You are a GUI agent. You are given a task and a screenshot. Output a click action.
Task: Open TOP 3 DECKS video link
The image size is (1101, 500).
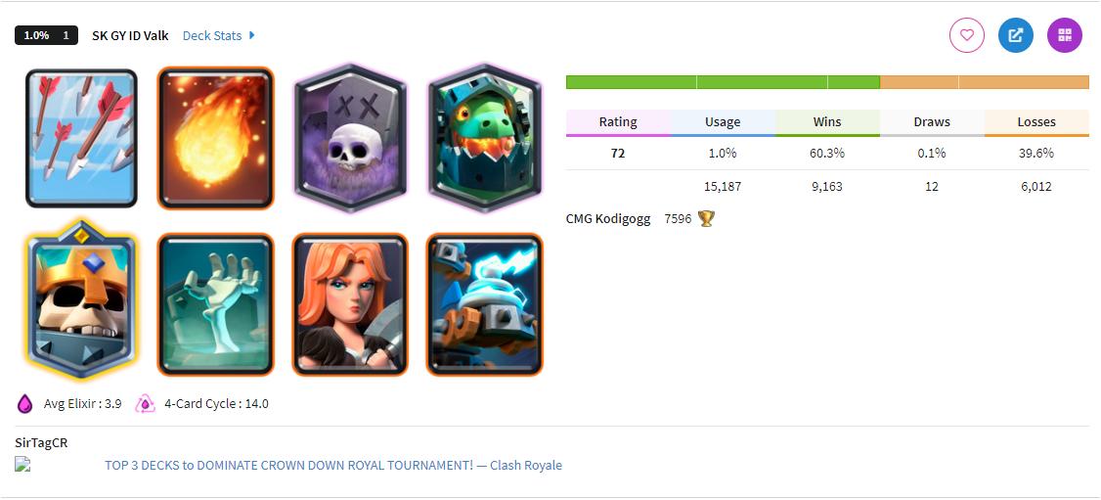pyautogui.click(x=333, y=465)
